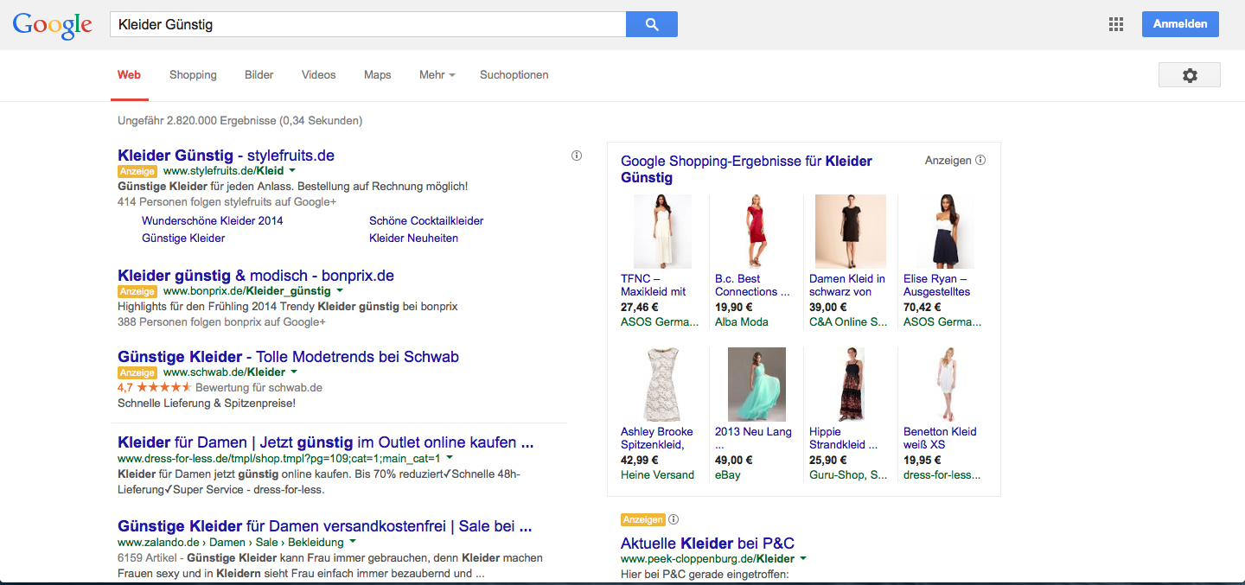Image resolution: width=1245 pixels, height=585 pixels.
Task: Click the 27,46 € price
Action: point(641,307)
